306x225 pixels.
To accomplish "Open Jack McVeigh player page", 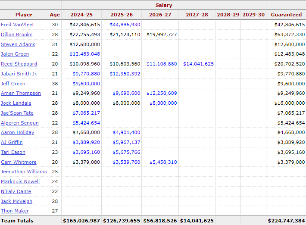I will (x=16, y=201).
